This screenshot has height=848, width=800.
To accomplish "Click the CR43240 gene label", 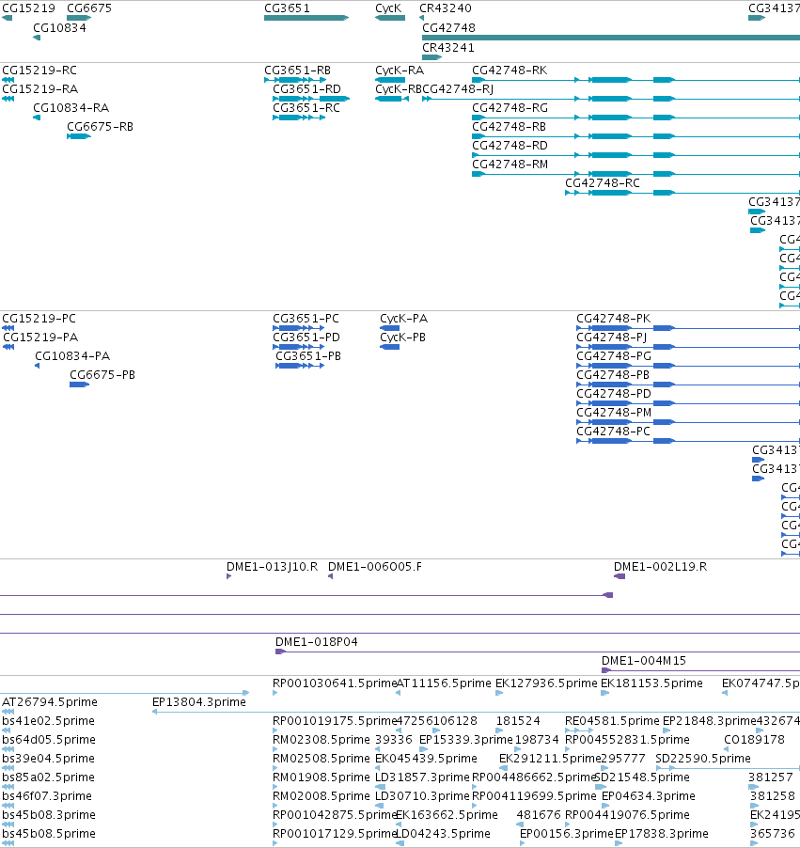I will click(x=446, y=8).
